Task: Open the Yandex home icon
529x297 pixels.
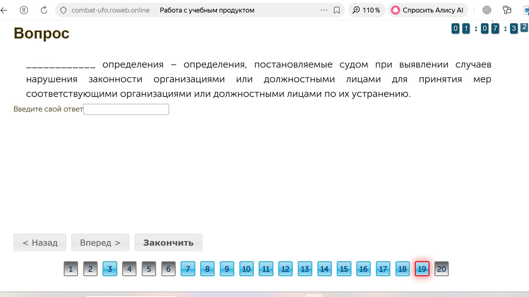Action: [x=24, y=10]
